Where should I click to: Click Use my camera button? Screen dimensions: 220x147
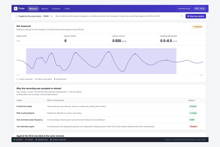[x=196, y=16]
